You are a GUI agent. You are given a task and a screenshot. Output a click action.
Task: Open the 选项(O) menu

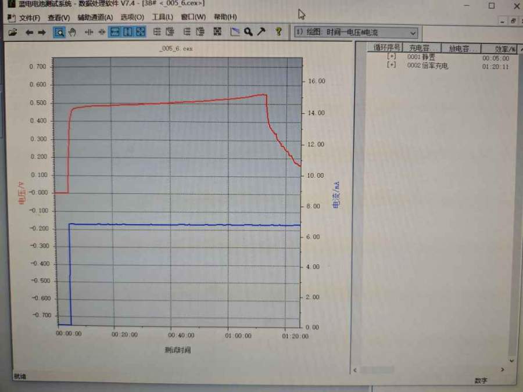coord(132,17)
